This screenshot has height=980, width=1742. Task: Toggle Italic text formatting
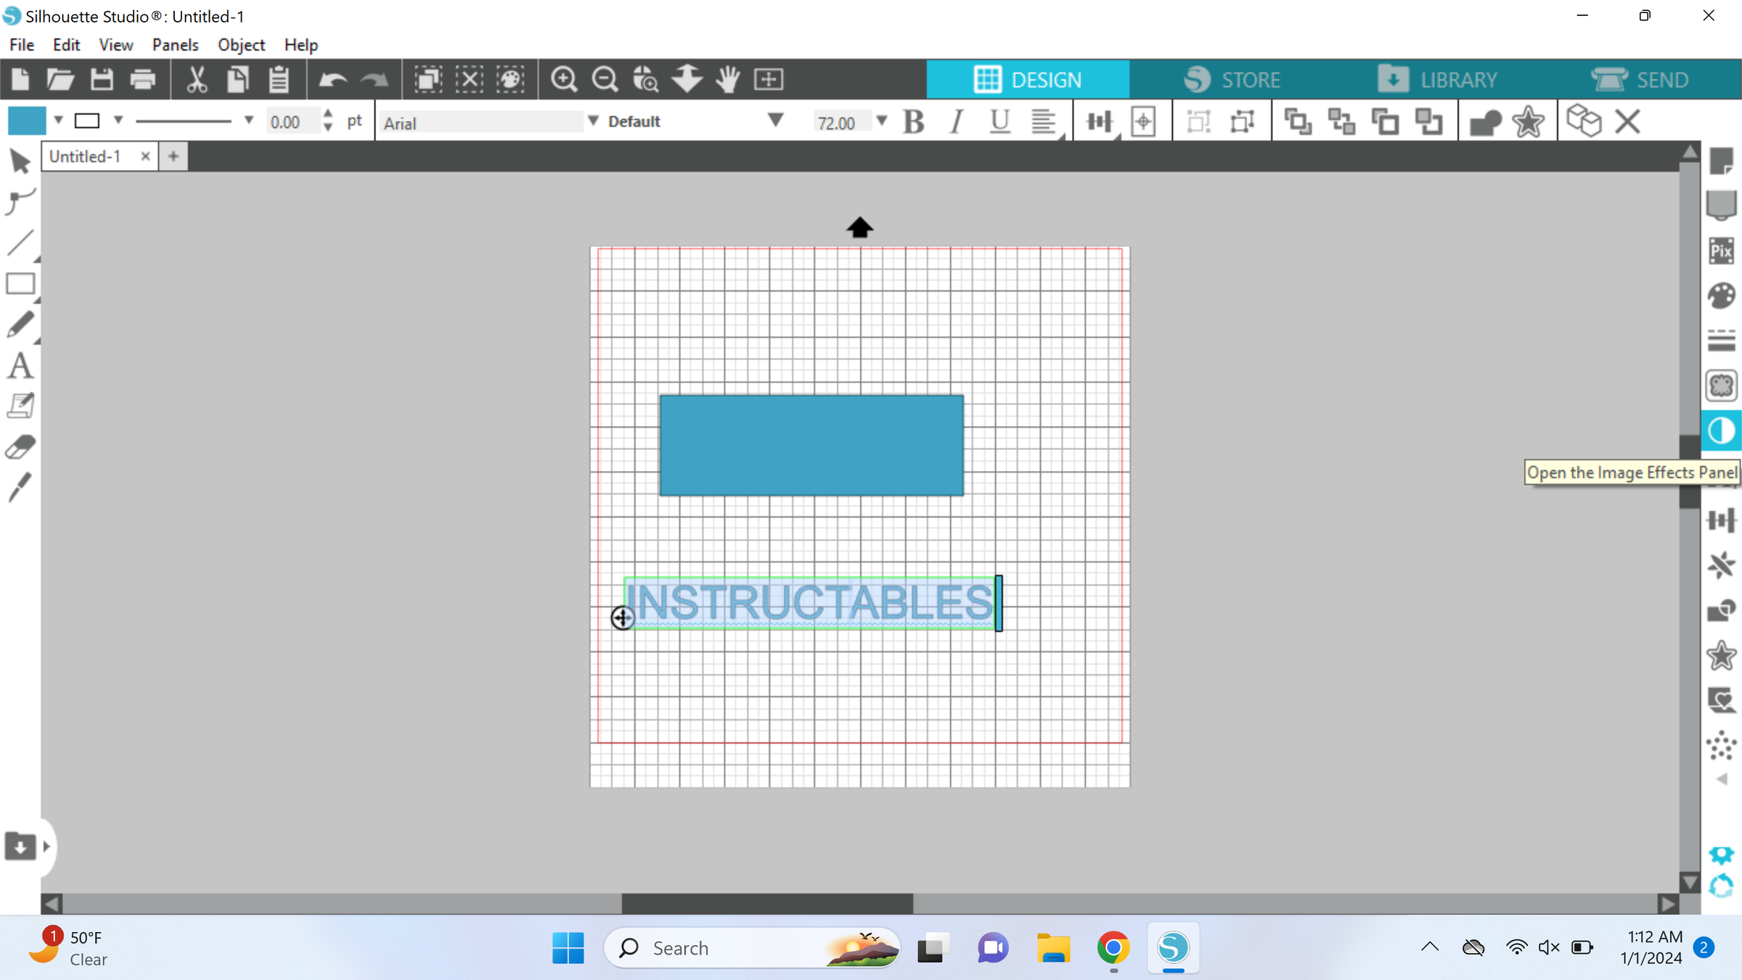(957, 122)
